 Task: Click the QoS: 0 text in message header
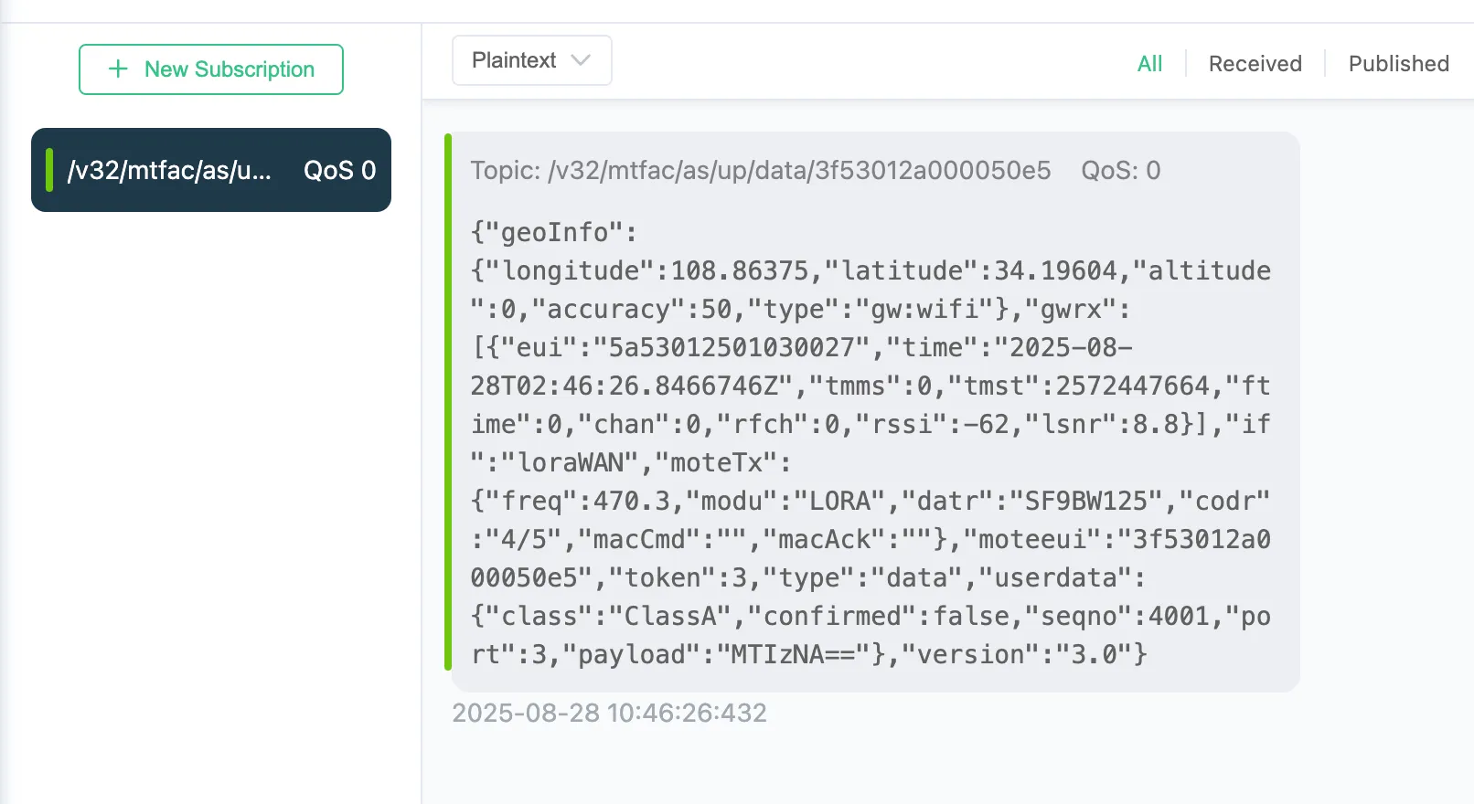tap(1120, 171)
